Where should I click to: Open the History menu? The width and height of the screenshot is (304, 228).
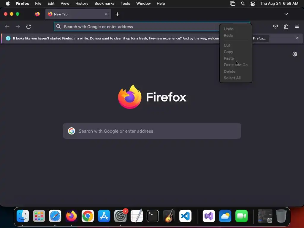point(82,4)
